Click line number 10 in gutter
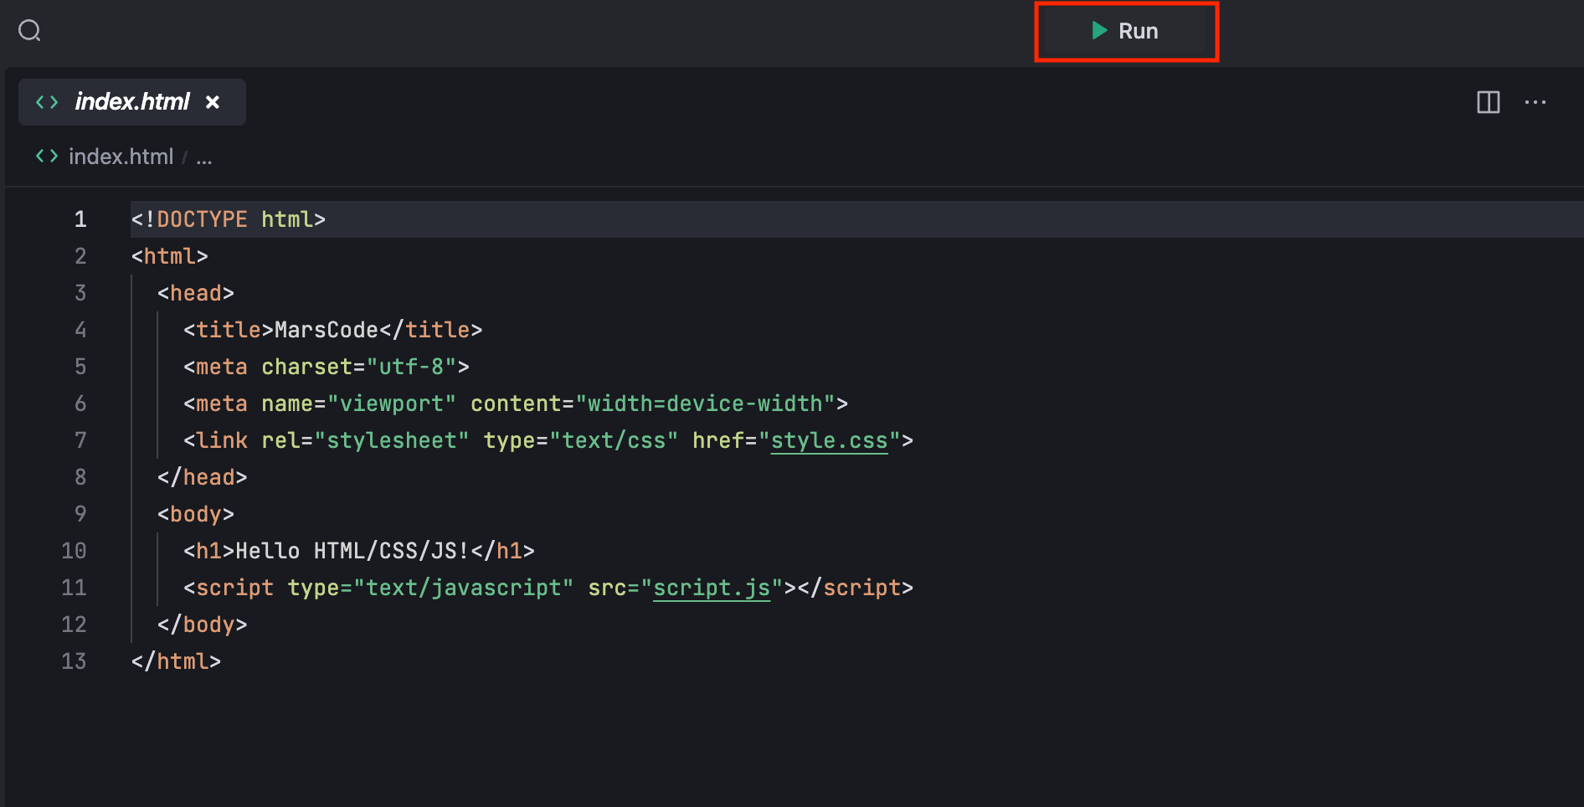 click(x=74, y=551)
